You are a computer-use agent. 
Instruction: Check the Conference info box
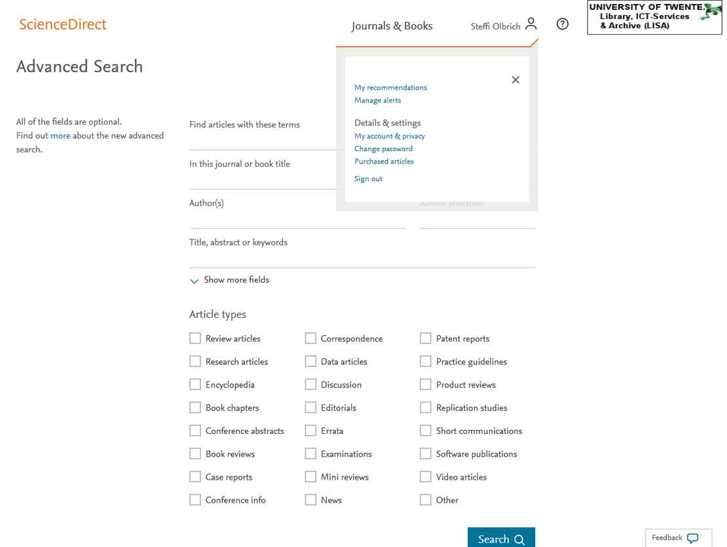click(195, 500)
